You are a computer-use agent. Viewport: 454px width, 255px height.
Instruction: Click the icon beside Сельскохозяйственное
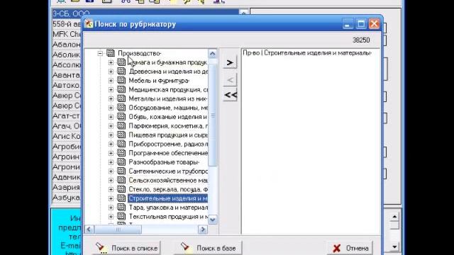point(121,180)
